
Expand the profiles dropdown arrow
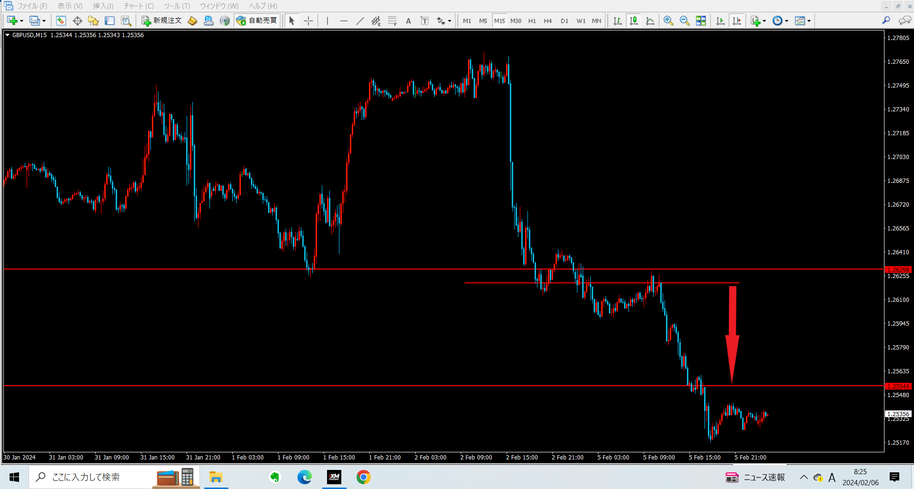(x=44, y=21)
